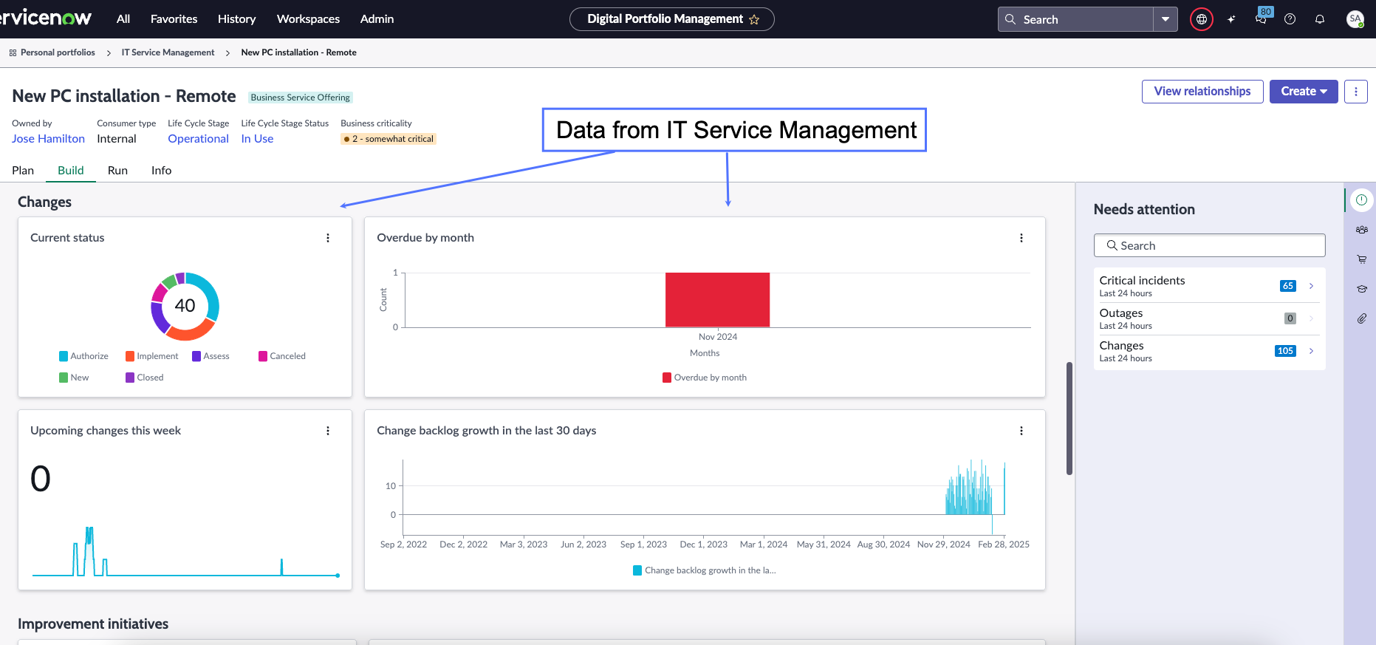The image size is (1376, 645).
Task: Toggle Implement legend swatch
Action: click(130, 356)
